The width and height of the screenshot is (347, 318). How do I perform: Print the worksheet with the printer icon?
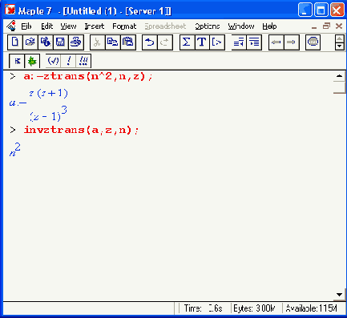[x=76, y=42]
